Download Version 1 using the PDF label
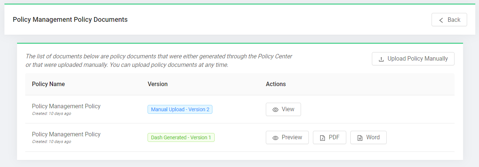This screenshot has width=479, height=167. pyautogui.click(x=334, y=137)
